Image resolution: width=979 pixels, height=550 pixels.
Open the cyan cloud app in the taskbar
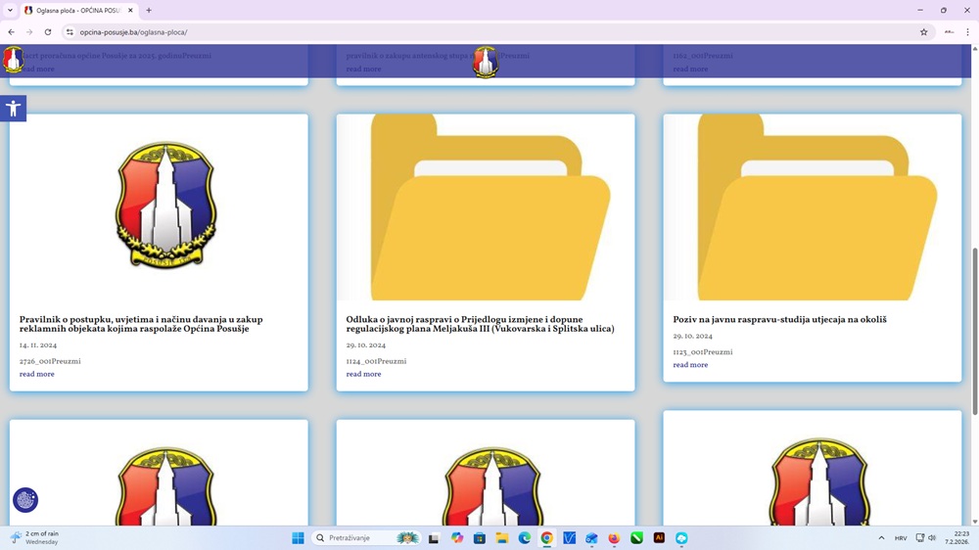[x=681, y=537]
